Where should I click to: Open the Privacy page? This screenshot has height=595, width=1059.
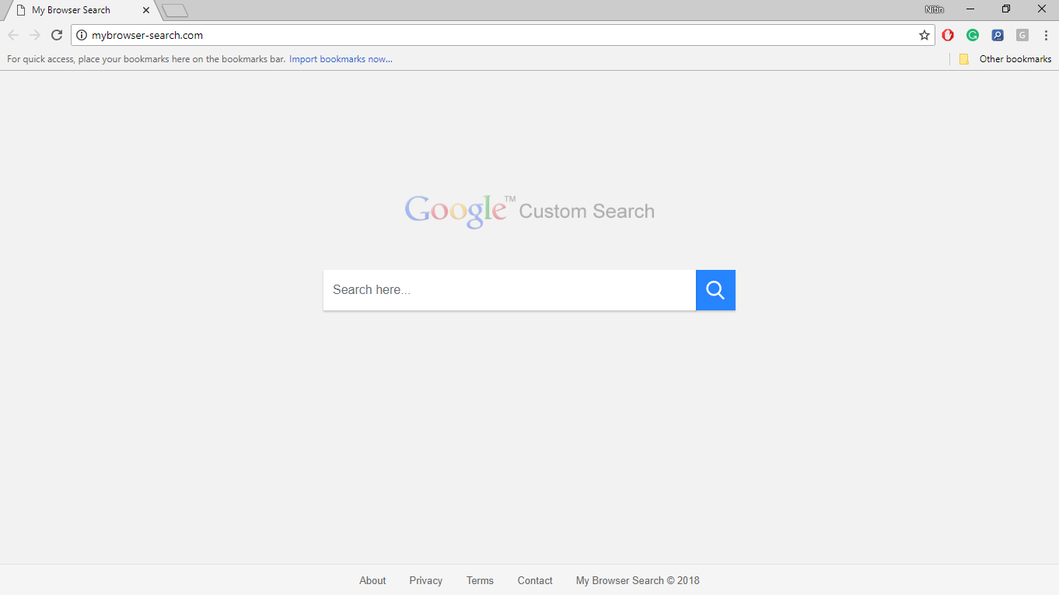tap(425, 580)
